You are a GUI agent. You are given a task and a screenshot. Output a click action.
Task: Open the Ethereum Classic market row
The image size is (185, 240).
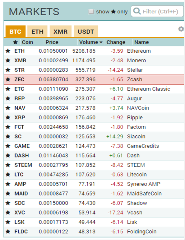tap(94, 89)
